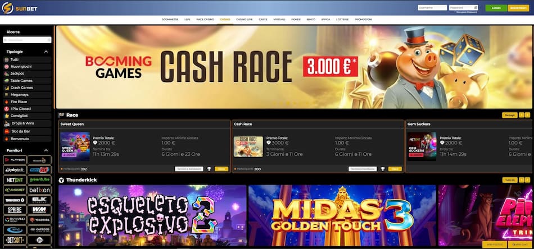534x249 pixels.
Task: Focus the Username field
Action: click(x=432, y=7)
